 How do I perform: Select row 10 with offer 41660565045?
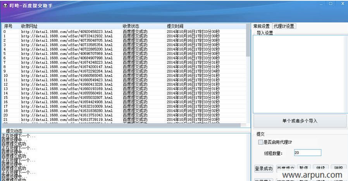click(67, 75)
